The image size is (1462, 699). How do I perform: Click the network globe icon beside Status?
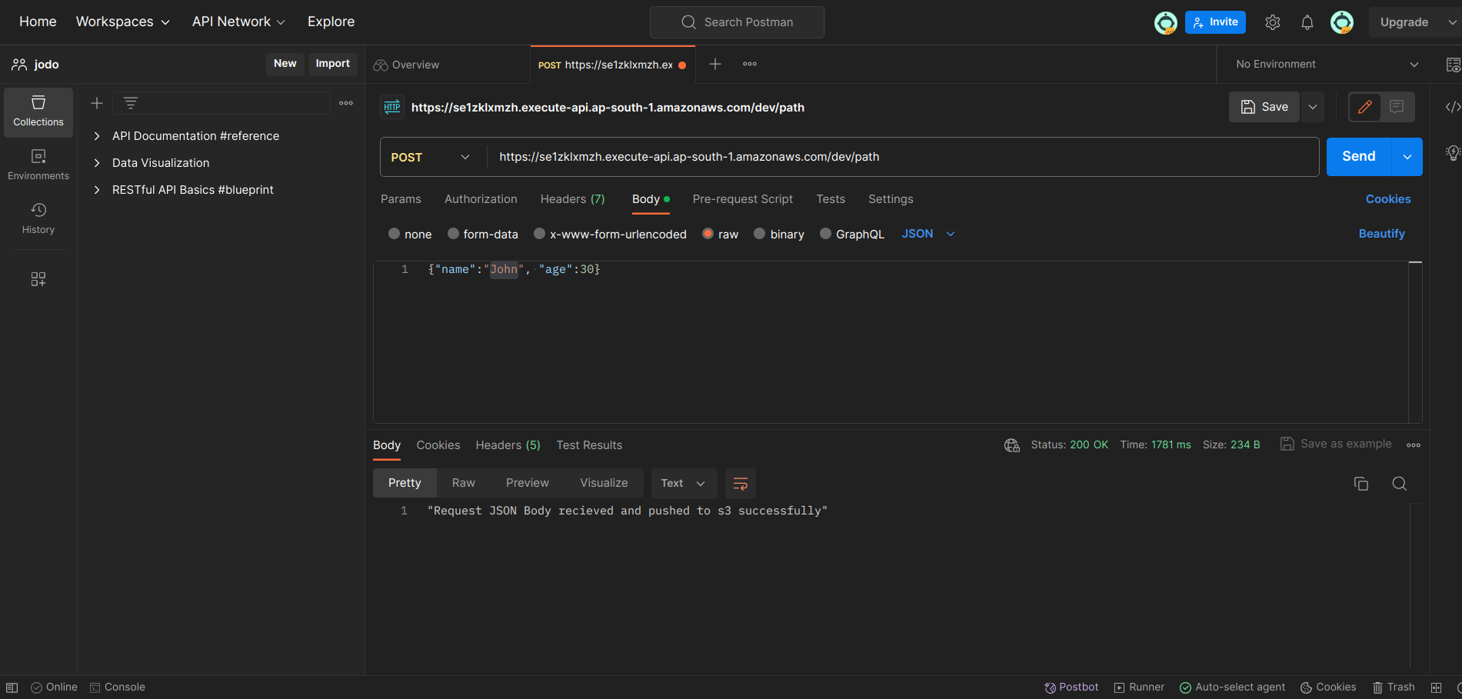point(1012,445)
